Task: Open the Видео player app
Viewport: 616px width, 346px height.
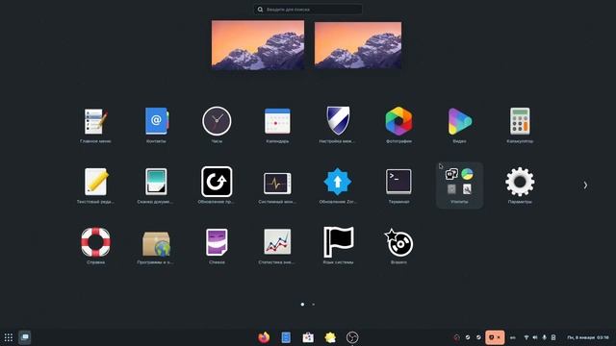Action: (x=459, y=121)
